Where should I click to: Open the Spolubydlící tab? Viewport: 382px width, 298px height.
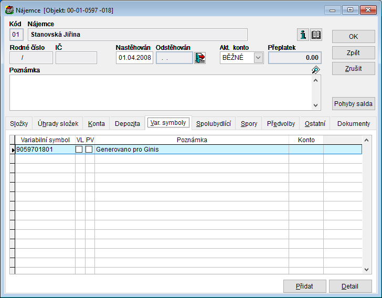[x=214, y=124]
